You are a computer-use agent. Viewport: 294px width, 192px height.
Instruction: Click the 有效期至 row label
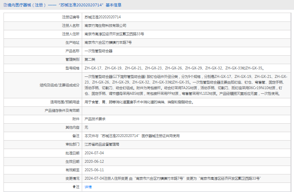click(72, 170)
